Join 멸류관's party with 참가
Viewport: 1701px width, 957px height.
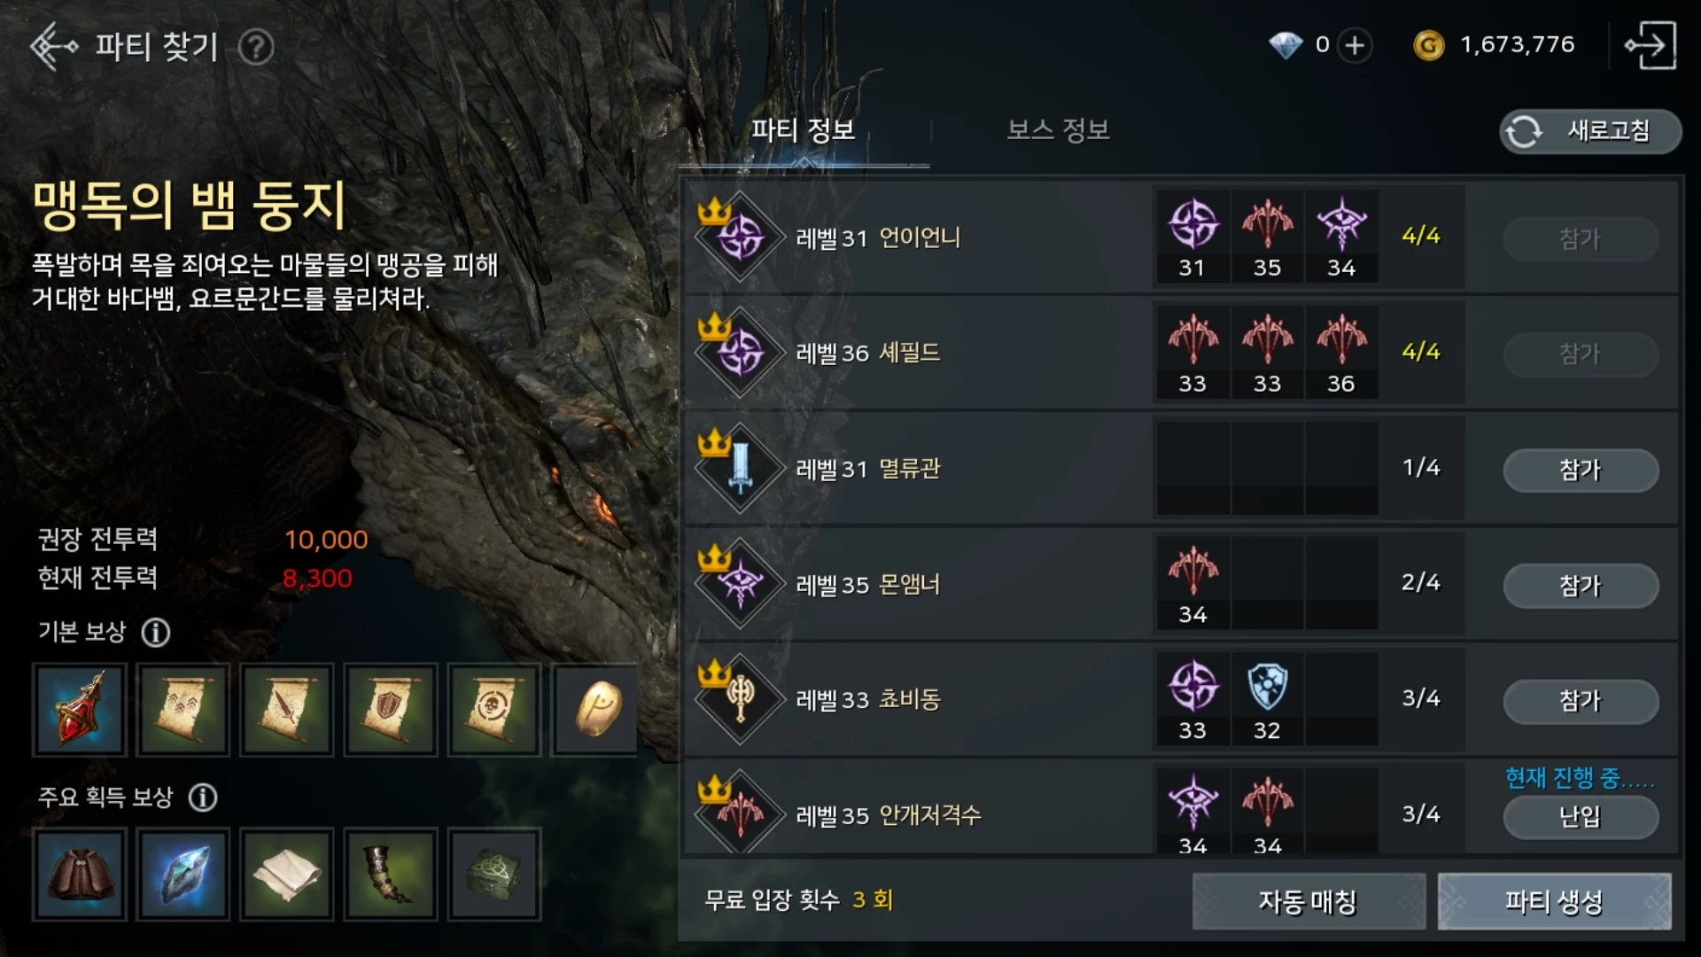coord(1581,470)
